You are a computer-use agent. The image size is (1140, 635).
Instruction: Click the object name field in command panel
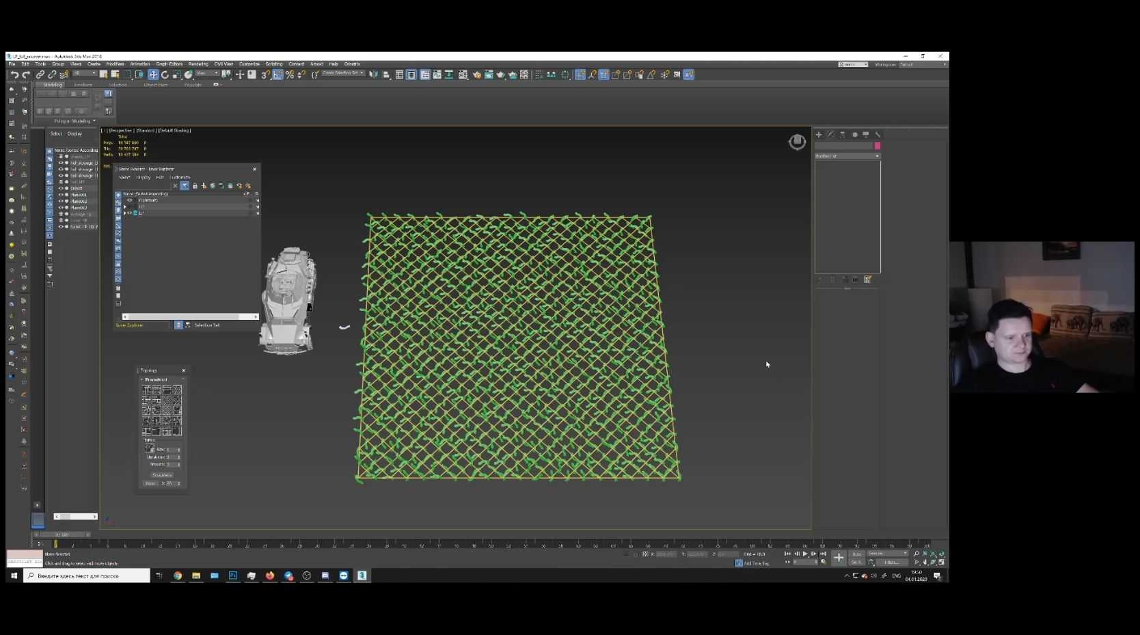pyautogui.click(x=843, y=146)
